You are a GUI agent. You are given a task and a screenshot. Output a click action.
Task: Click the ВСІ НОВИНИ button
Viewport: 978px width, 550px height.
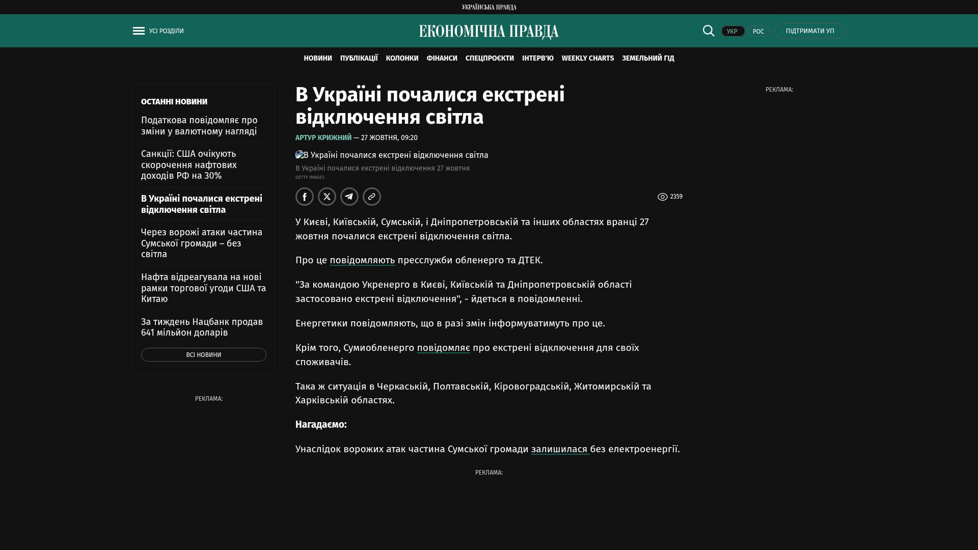(x=204, y=355)
